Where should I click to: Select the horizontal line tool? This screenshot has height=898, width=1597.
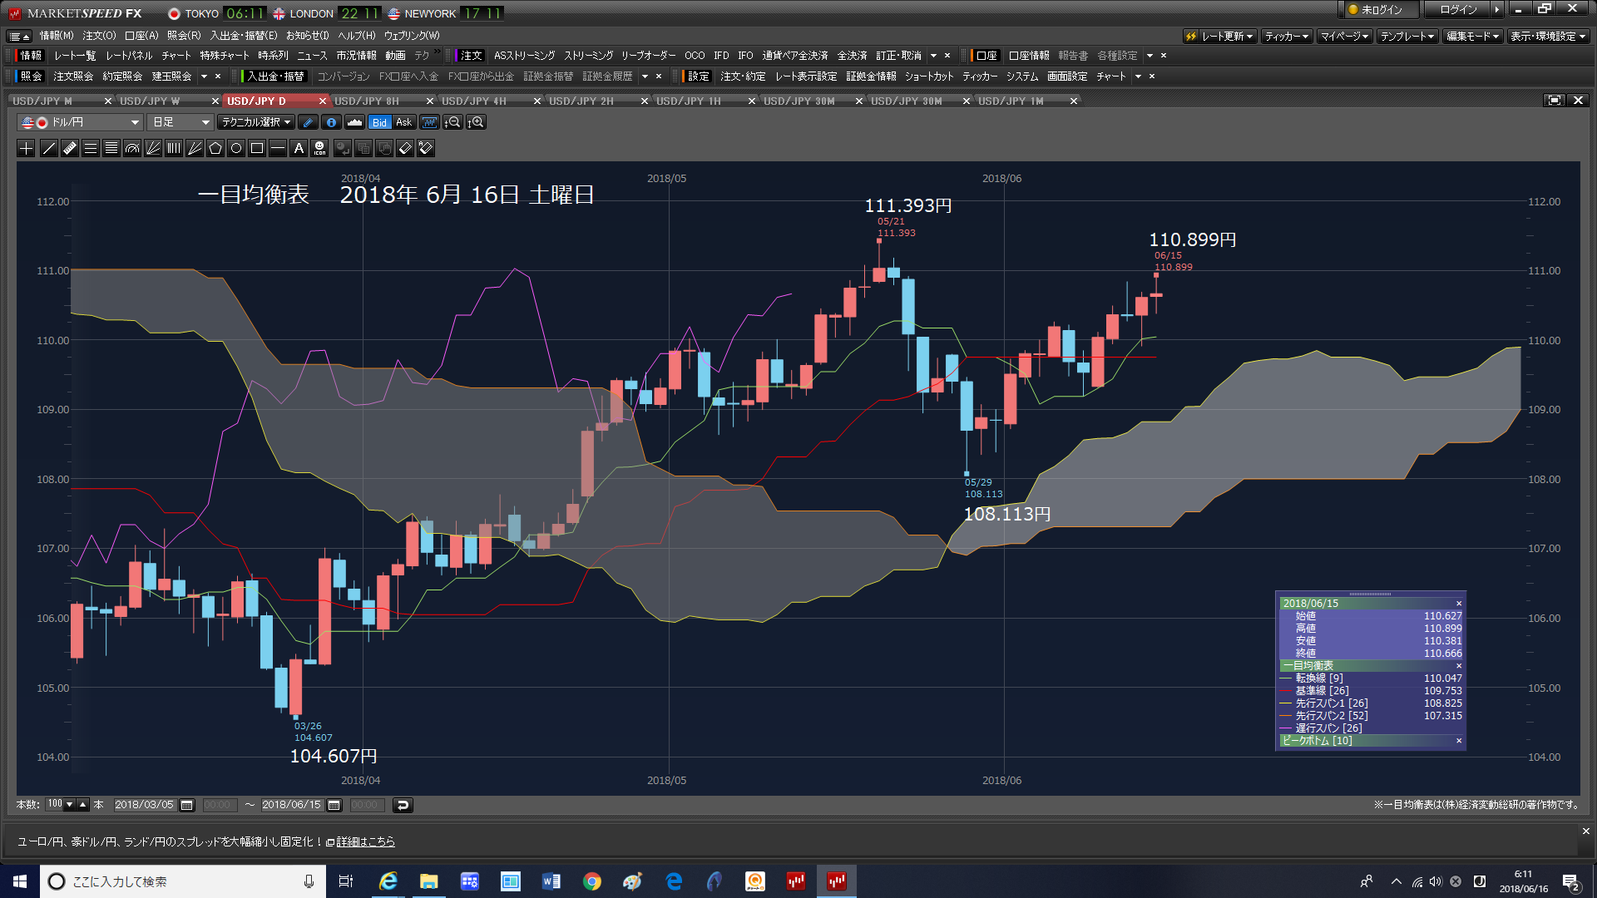coord(278,149)
